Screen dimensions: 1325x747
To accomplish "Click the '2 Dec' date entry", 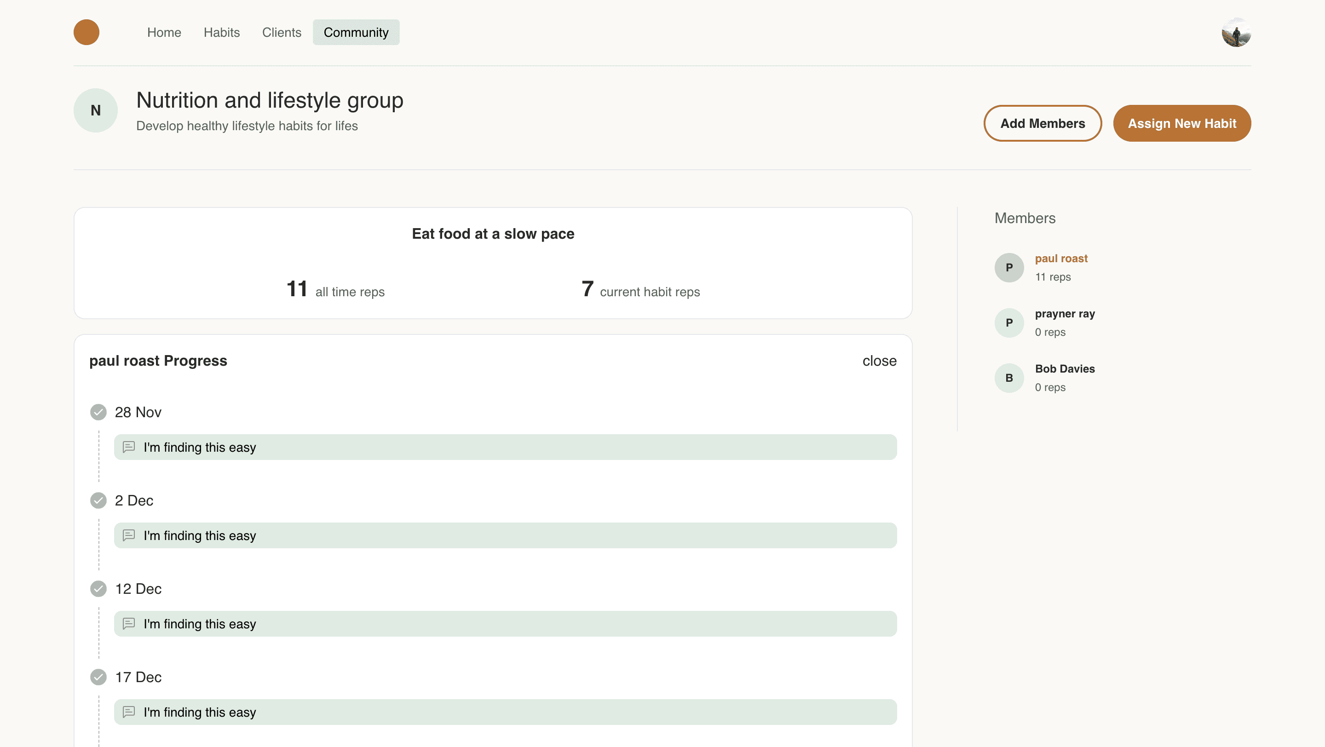I will pyautogui.click(x=134, y=501).
